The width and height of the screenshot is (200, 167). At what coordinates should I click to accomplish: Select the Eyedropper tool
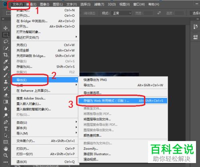click(6, 62)
